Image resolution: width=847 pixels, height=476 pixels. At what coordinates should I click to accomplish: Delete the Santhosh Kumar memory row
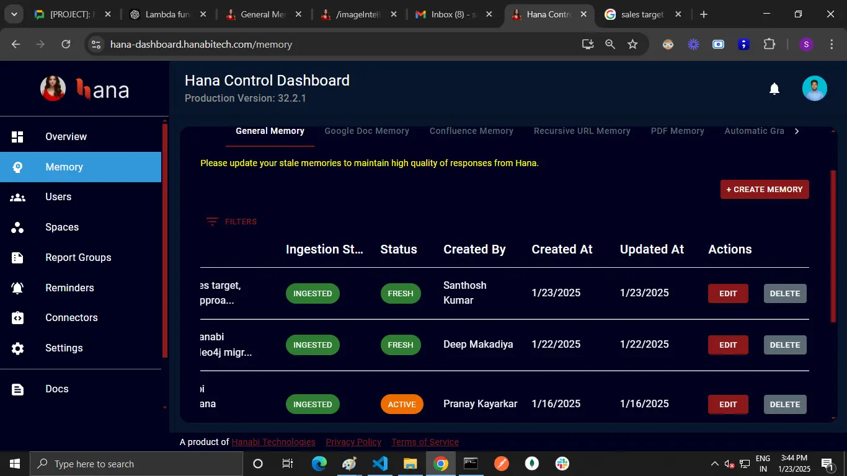pos(785,294)
